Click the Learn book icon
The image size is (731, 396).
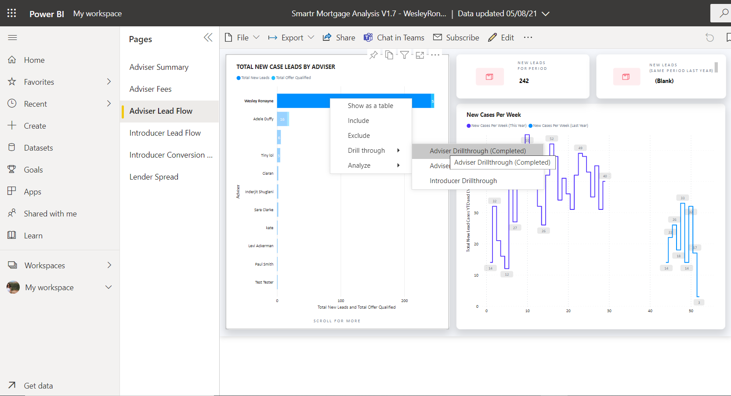point(12,235)
